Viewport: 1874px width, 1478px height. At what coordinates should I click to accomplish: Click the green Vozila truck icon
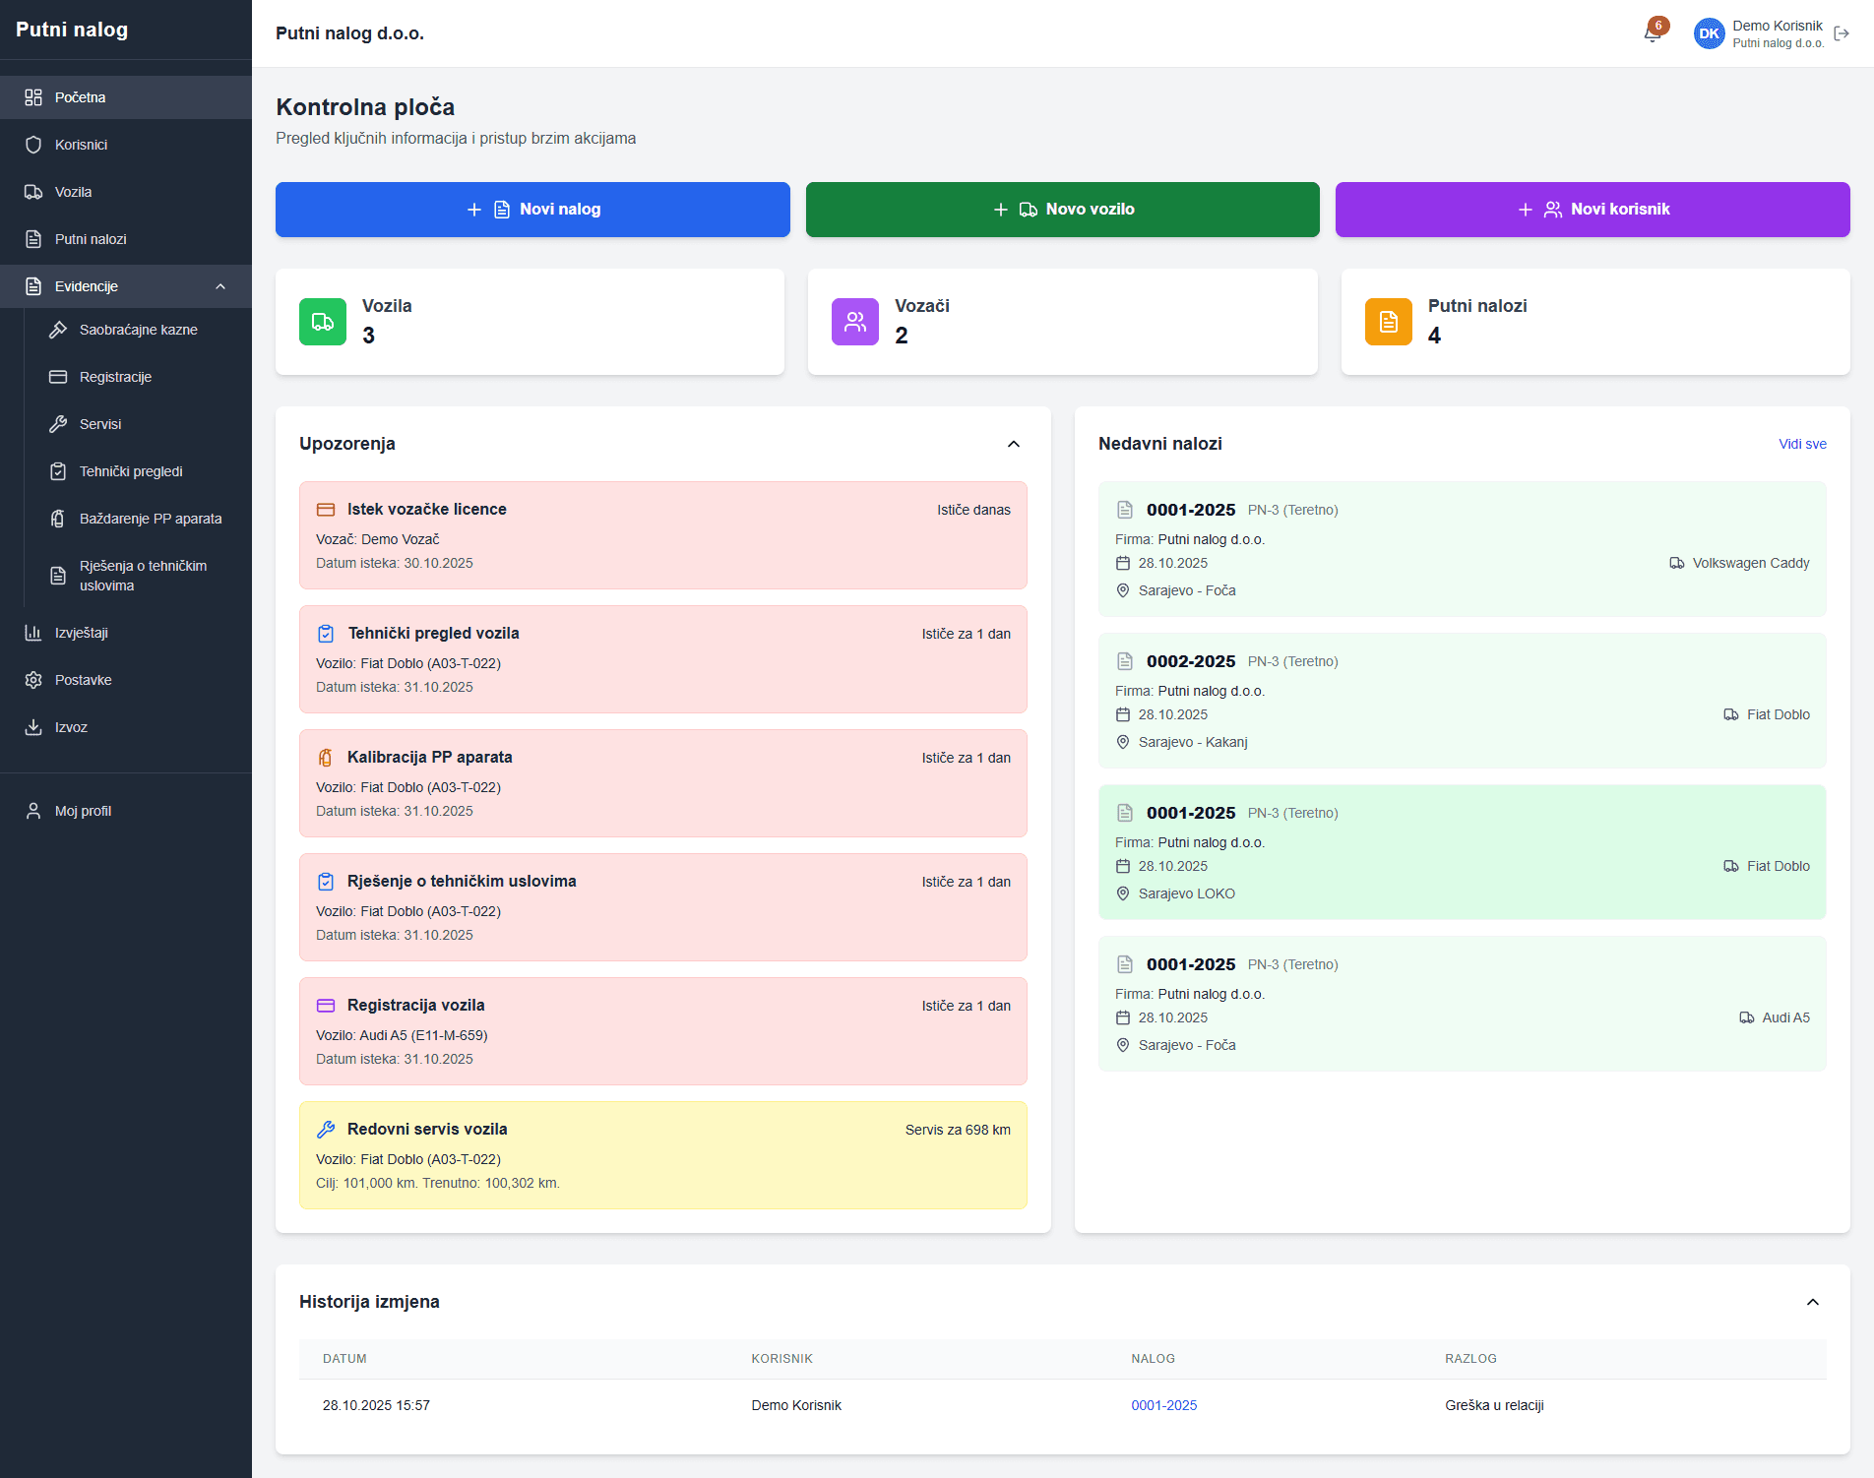pos(323,322)
